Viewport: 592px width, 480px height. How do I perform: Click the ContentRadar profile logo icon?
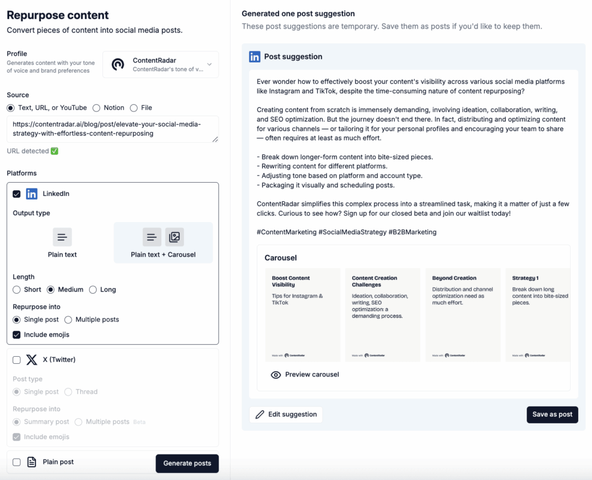point(118,64)
